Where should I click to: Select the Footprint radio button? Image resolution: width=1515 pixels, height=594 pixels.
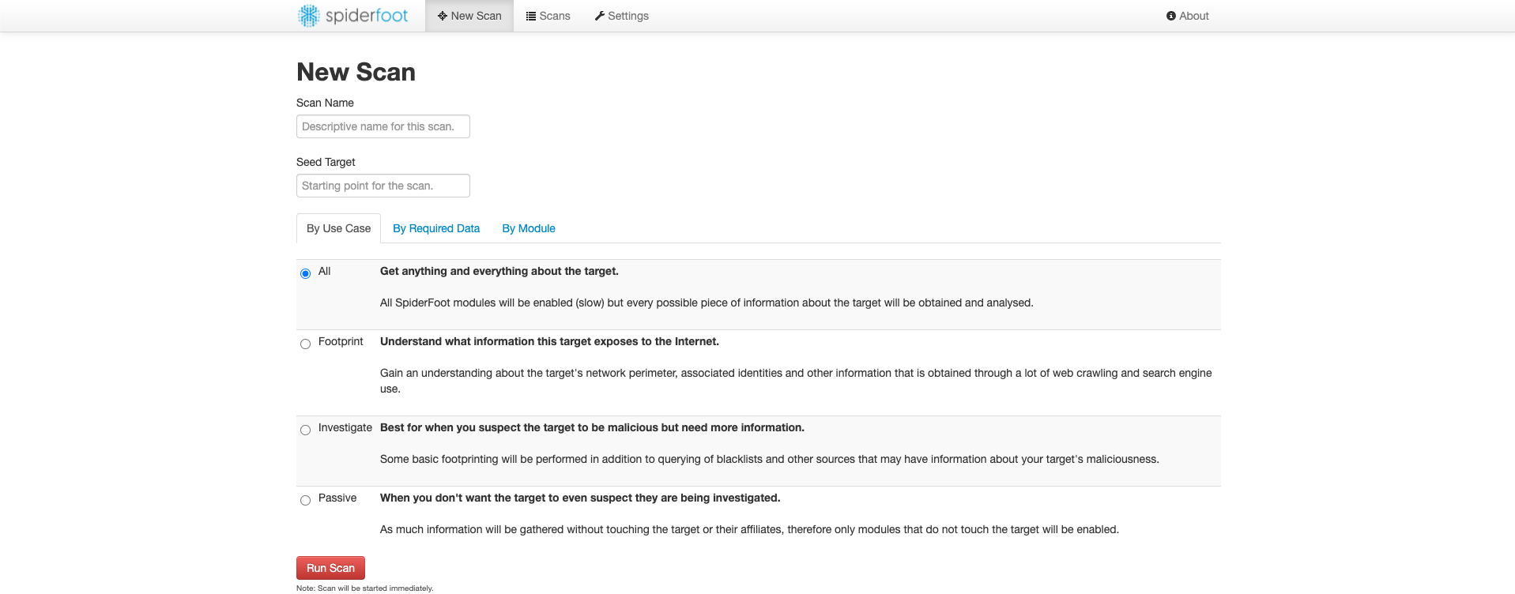305,344
